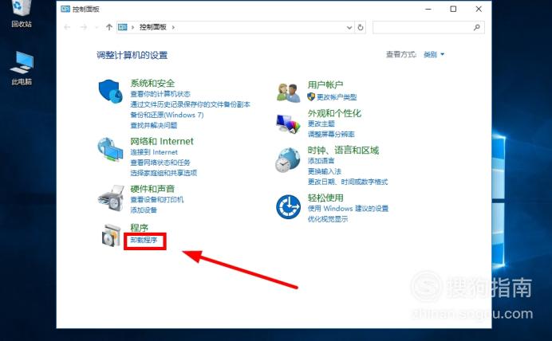Open the 回收站 desktop icon
This screenshot has width=552, height=341.
pyautogui.click(x=22, y=14)
